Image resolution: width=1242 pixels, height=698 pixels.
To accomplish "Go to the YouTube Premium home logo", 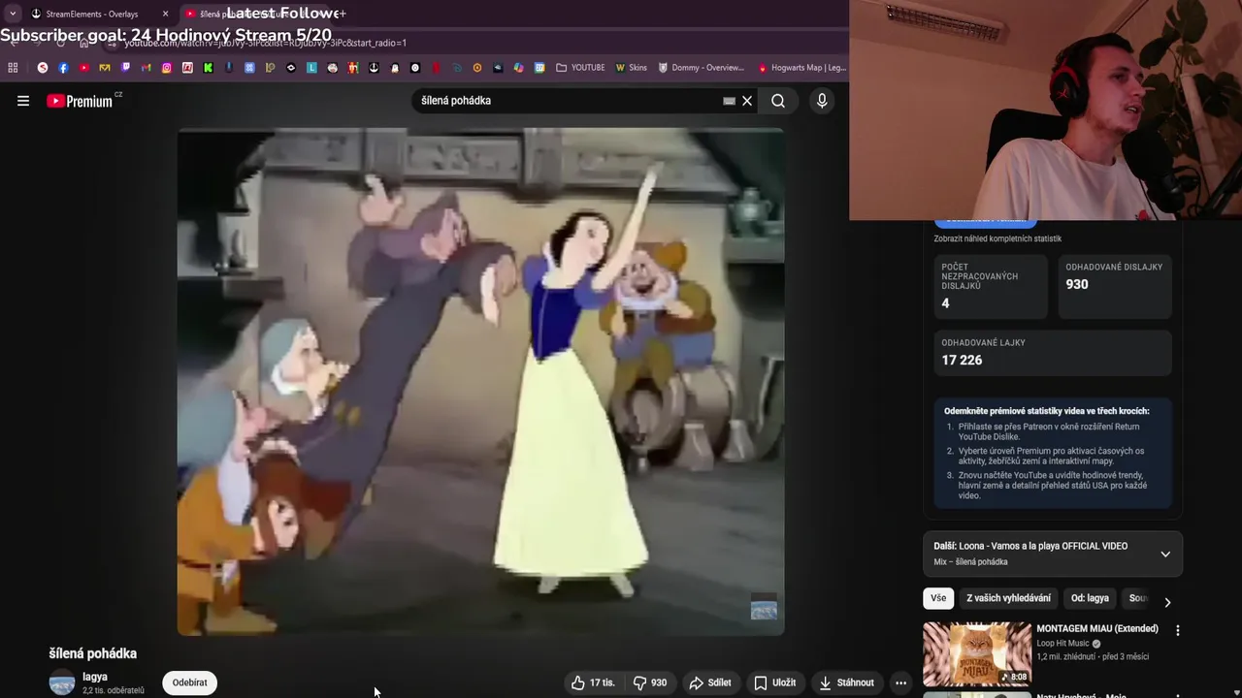I will pos(80,101).
